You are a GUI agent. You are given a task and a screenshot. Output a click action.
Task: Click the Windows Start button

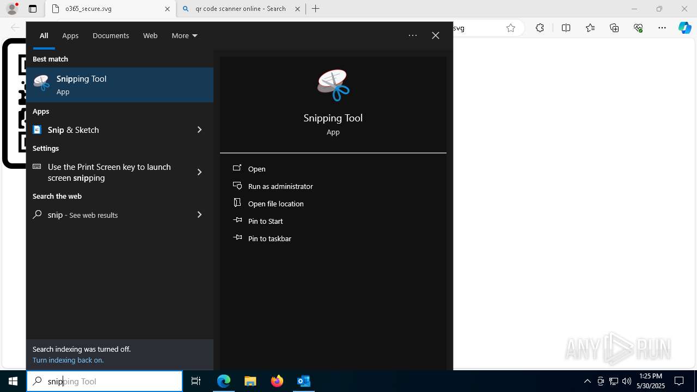pyautogui.click(x=13, y=381)
